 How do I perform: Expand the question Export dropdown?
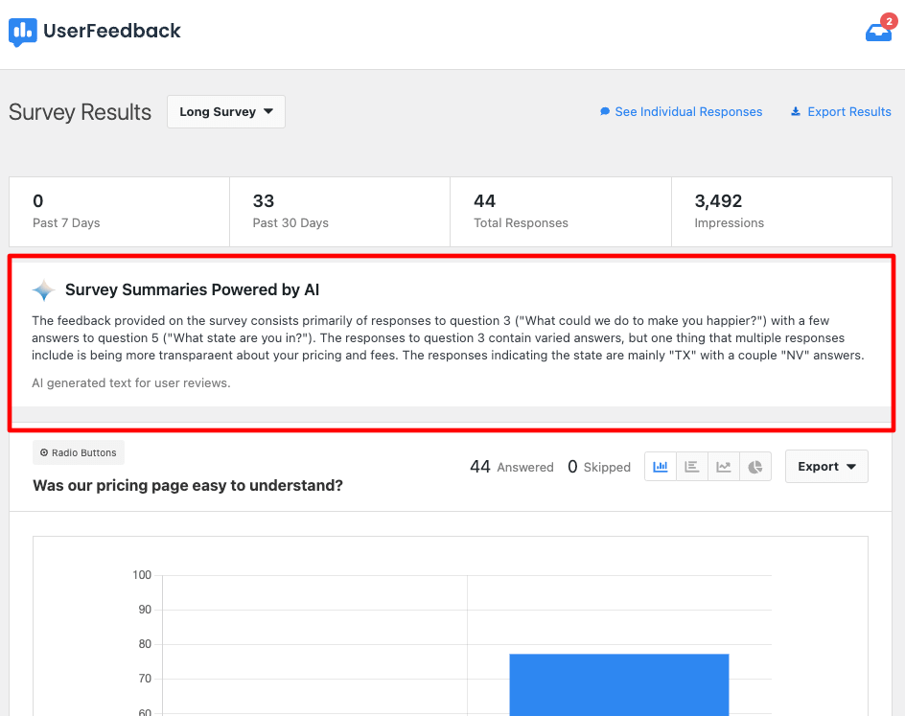coord(825,467)
